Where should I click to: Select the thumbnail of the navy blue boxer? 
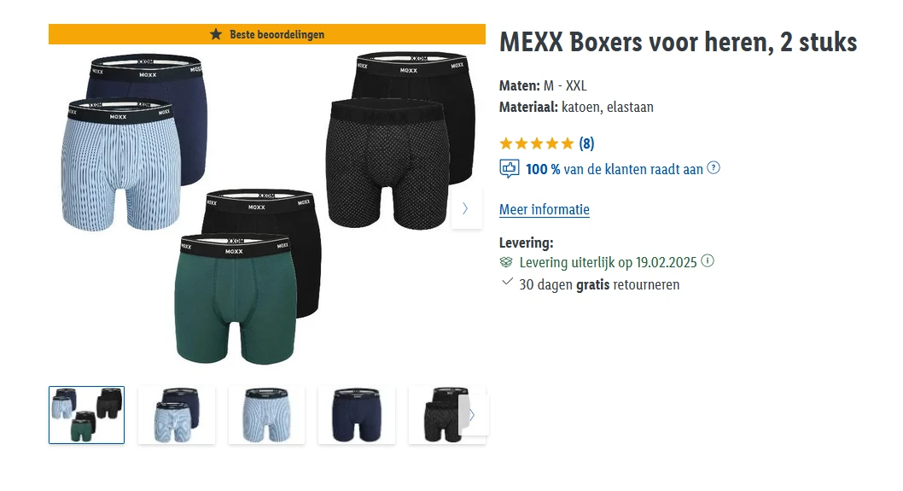(357, 415)
